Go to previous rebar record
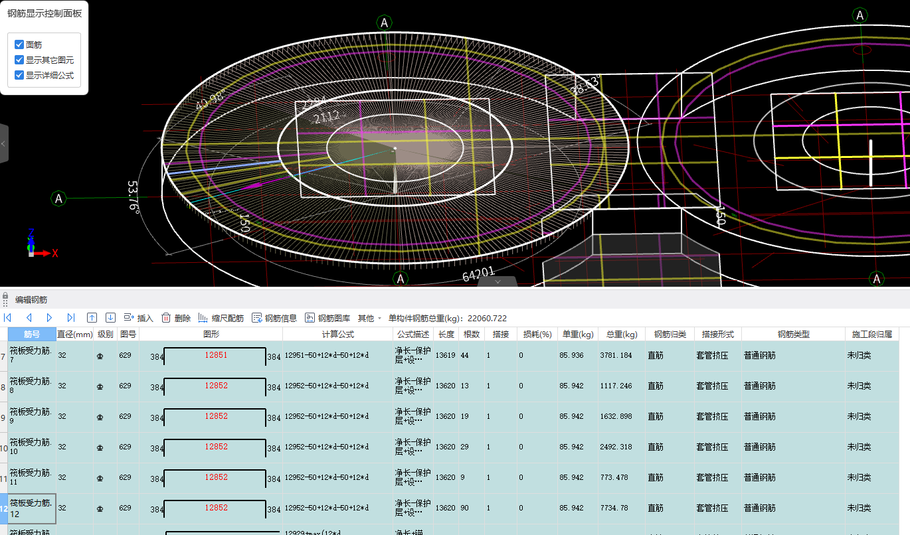 (x=29, y=318)
